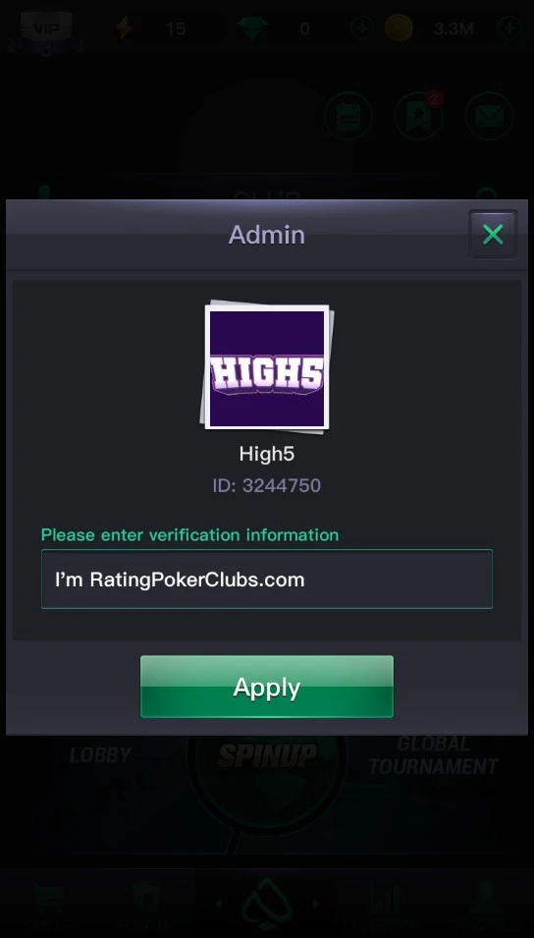
Task: Open the High5 club logo thumbnail
Action: pyautogui.click(x=267, y=366)
